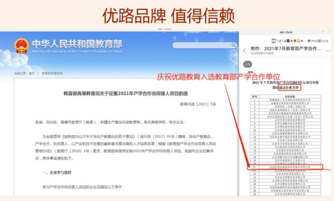Select row 4 百度在线网络技术（北京）有限公司
This screenshot has height=201, width=334.
tap(286, 110)
